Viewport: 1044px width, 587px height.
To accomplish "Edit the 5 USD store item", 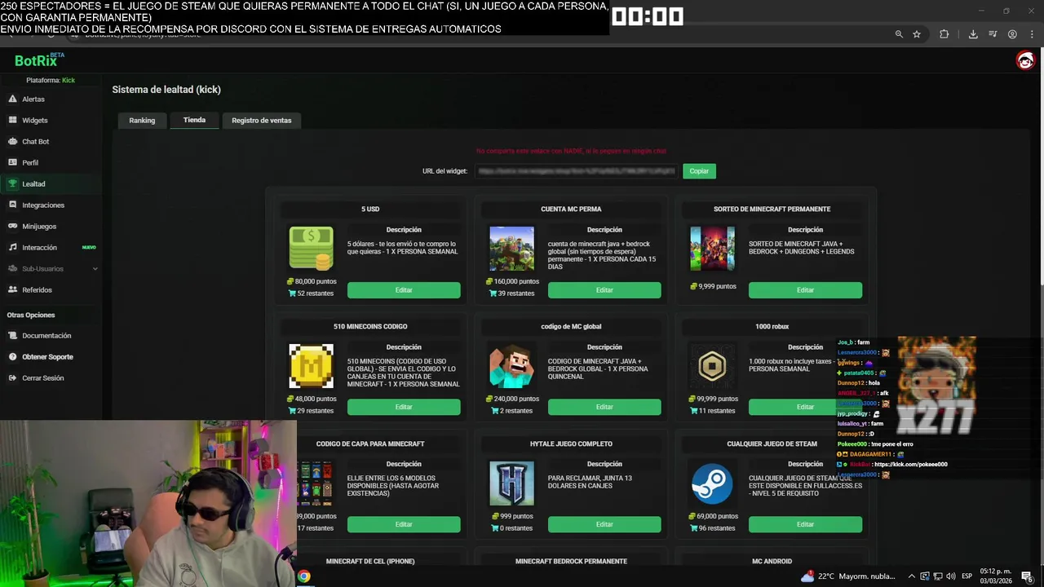I will [404, 290].
